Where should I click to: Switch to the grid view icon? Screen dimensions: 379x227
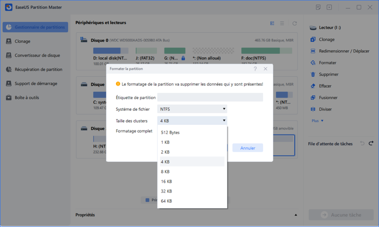pos(272,23)
